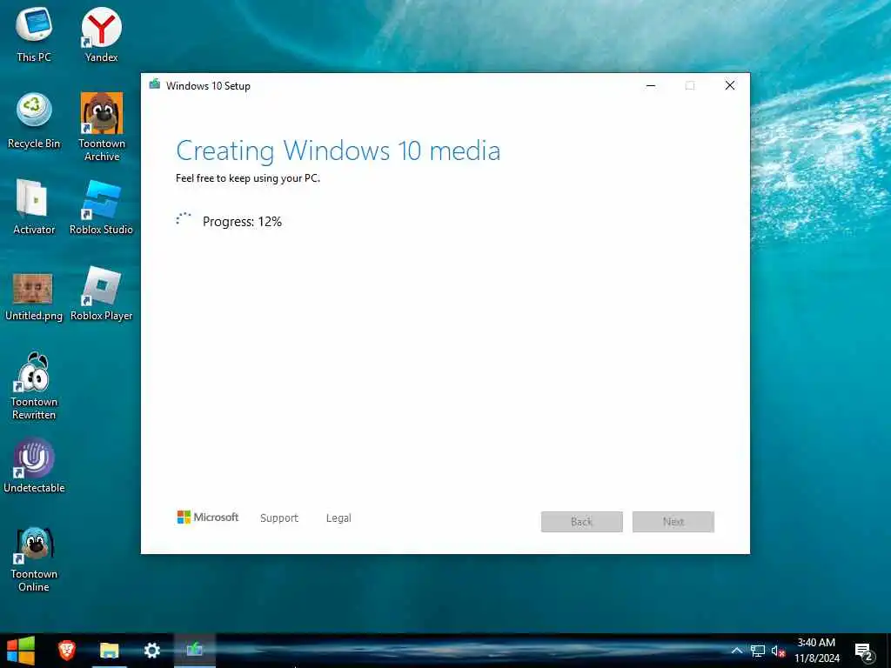Viewport: 891px width, 668px height.
Task: Launch the Yandex browser shortcut
Action: click(x=101, y=34)
